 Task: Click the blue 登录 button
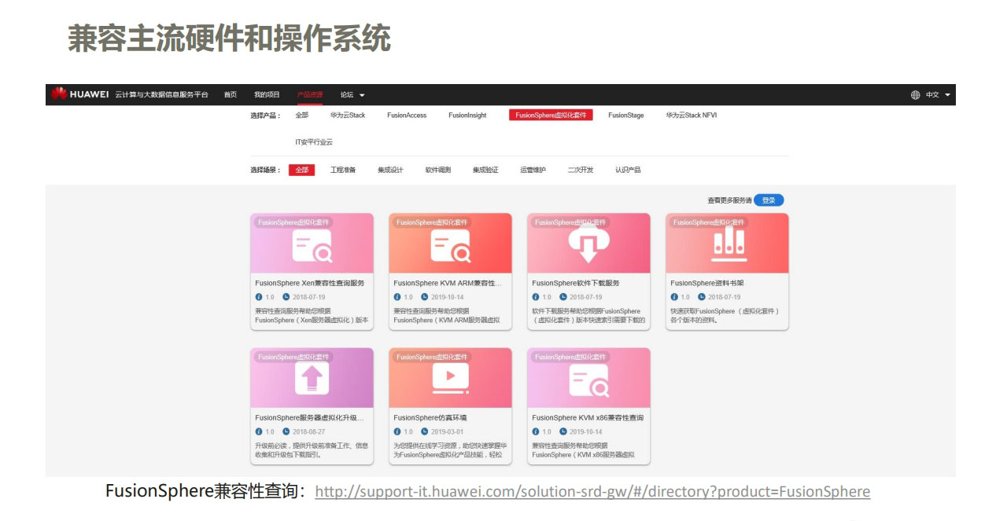click(x=769, y=200)
